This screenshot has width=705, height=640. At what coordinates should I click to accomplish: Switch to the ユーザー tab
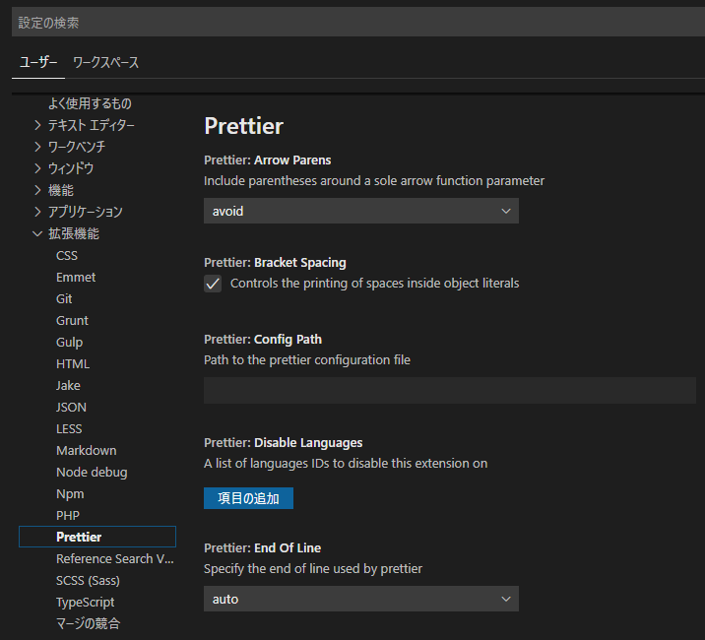[x=38, y=62]
